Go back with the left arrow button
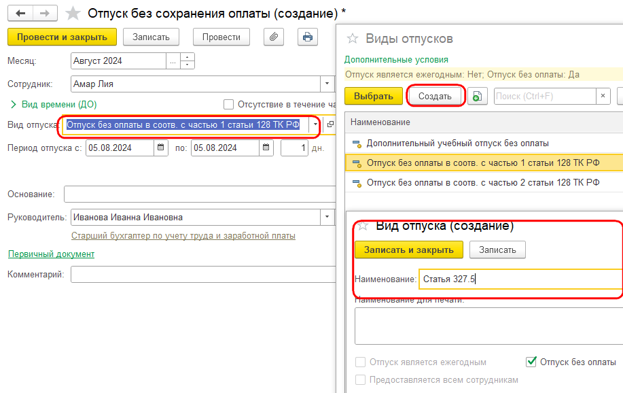623x393 pixels. click(20, 13)
